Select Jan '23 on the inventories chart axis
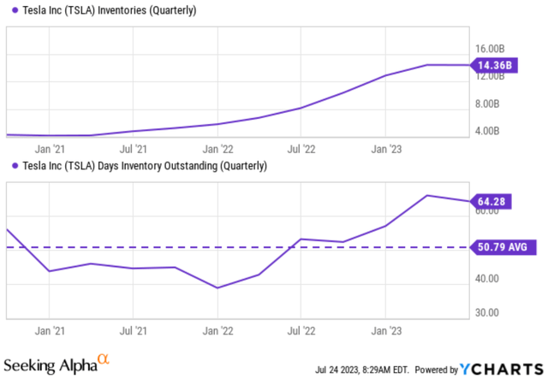Screen dimensions: 548x379 coord(384,148)
